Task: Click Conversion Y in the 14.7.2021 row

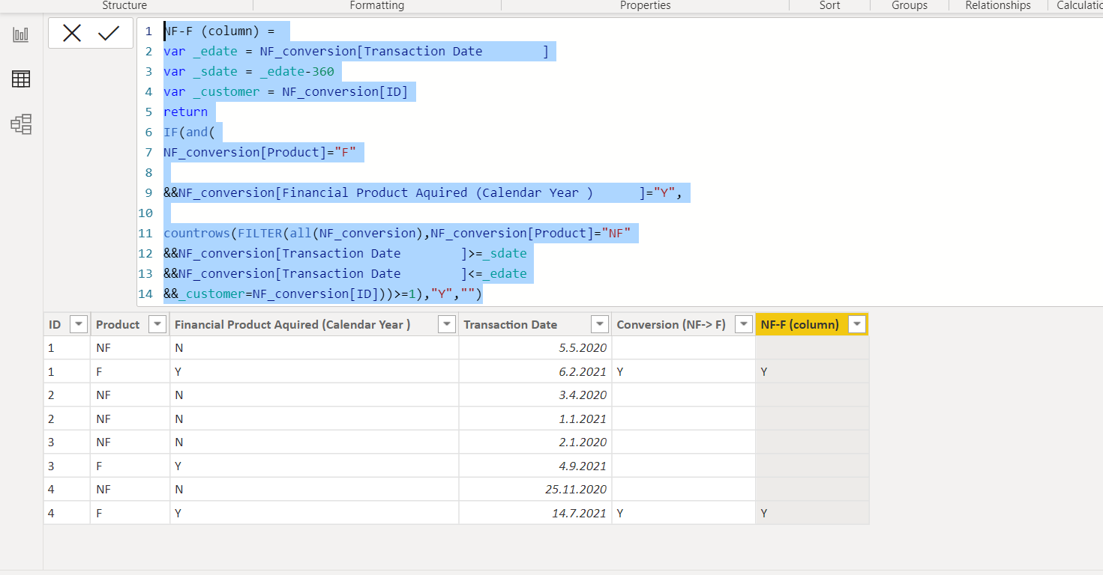Action: point(683,513)
